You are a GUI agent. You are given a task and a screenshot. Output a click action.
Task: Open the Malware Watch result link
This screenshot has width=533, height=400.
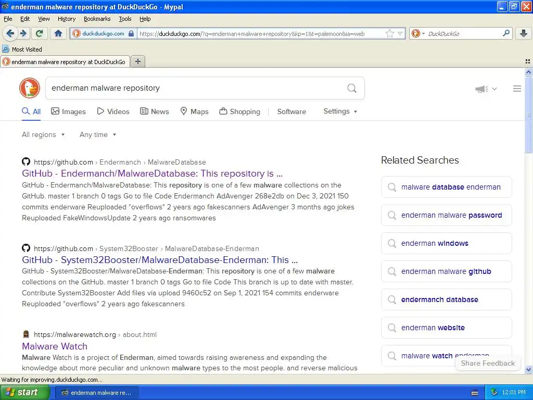click(x=55, y=346)
